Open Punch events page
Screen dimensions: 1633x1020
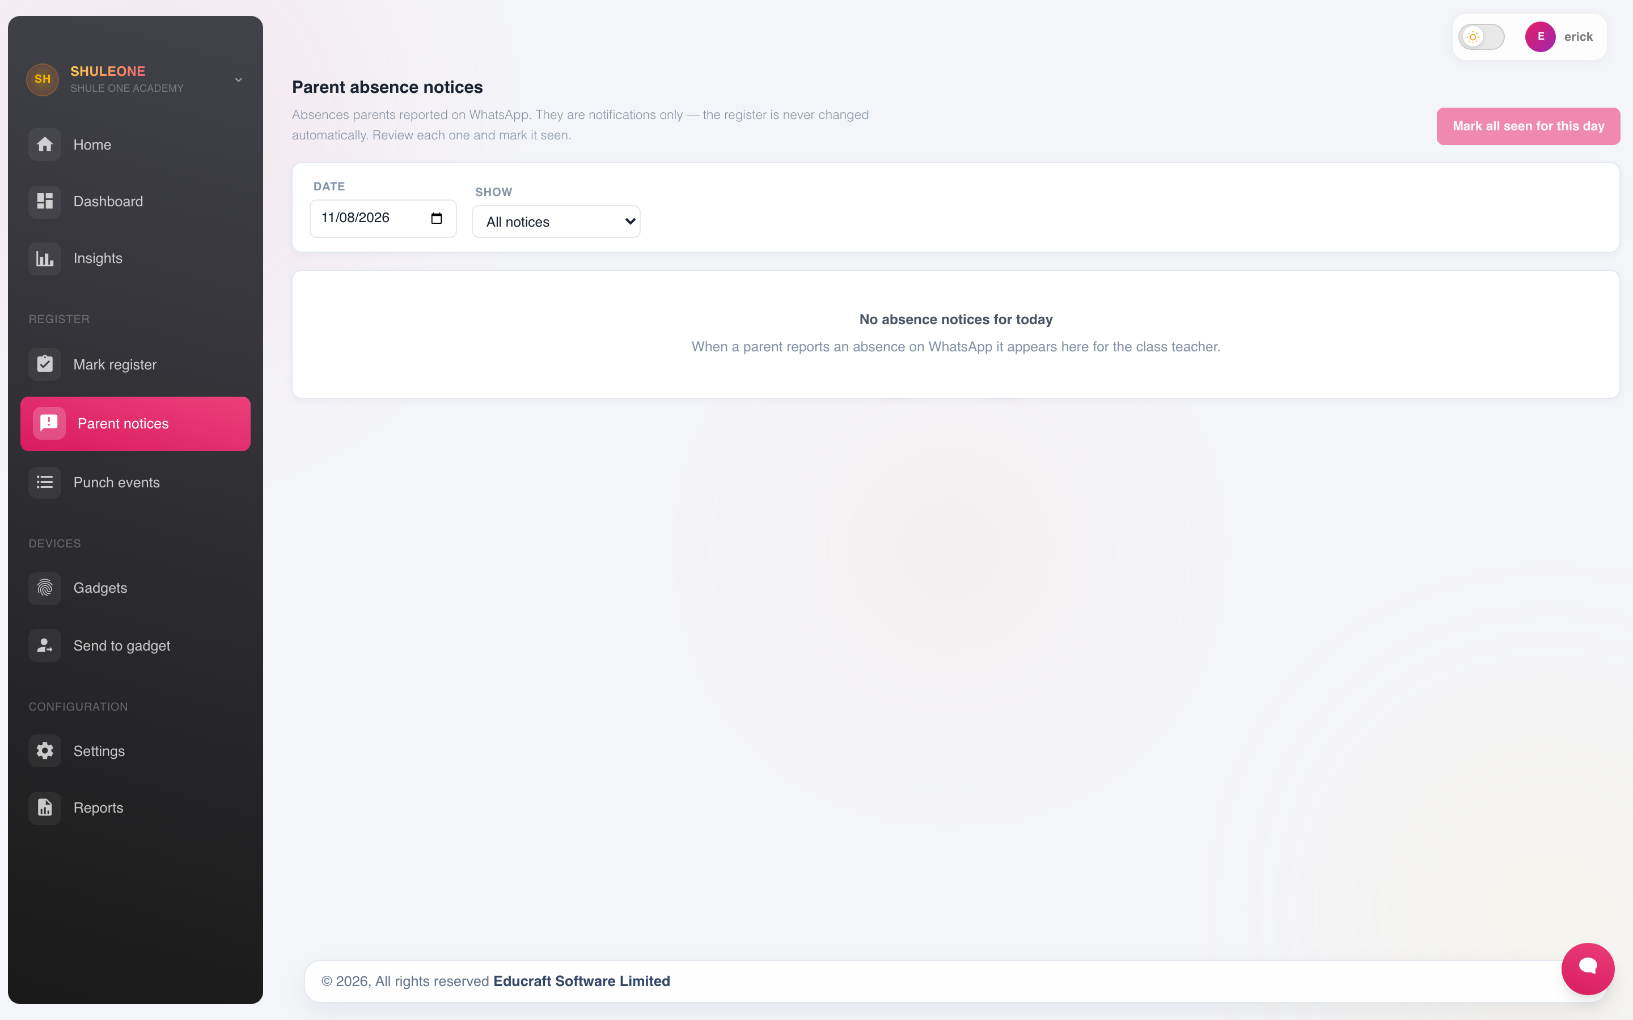(135, 482)
